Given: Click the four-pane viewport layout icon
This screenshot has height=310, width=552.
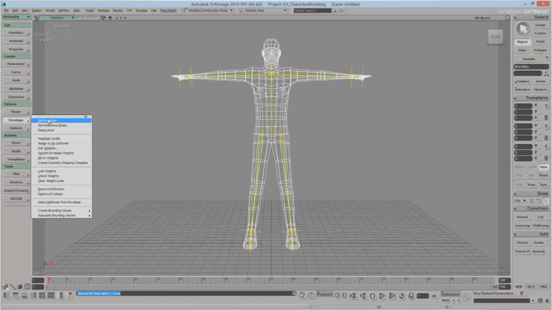Looking at the screenshot, I should click(42, 295).
